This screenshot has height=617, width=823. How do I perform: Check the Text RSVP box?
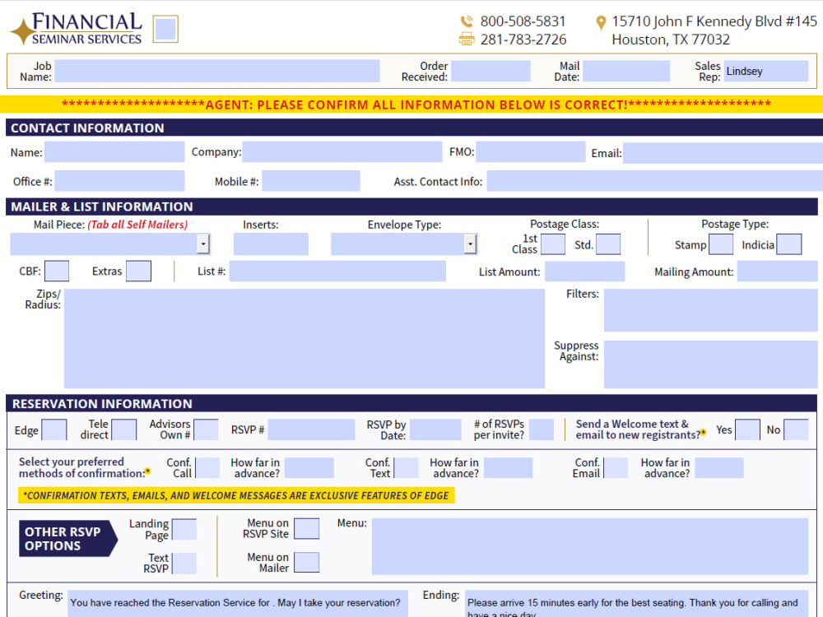tap(184, 563)
